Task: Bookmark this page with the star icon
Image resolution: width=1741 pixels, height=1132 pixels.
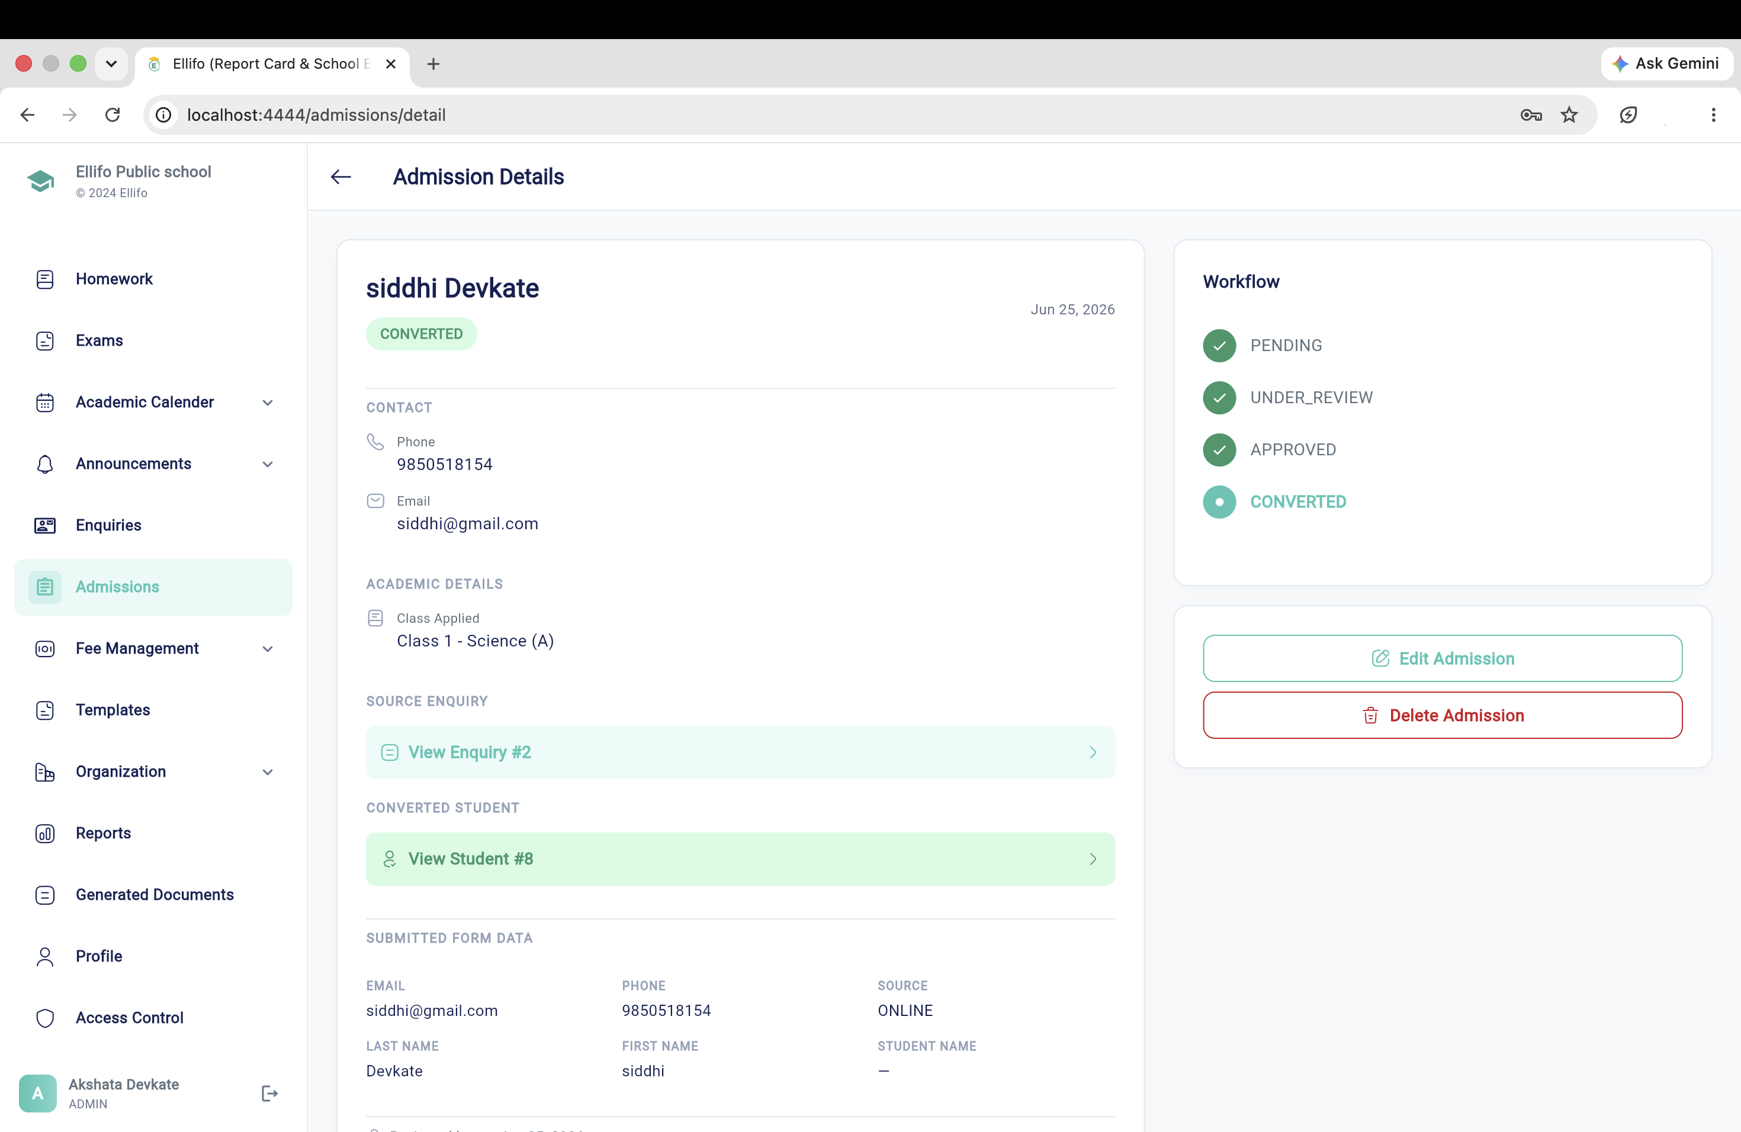Action: tap(1569, 115)
